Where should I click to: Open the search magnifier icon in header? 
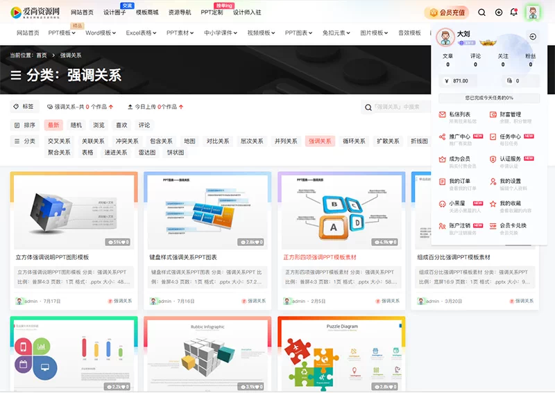481,12
